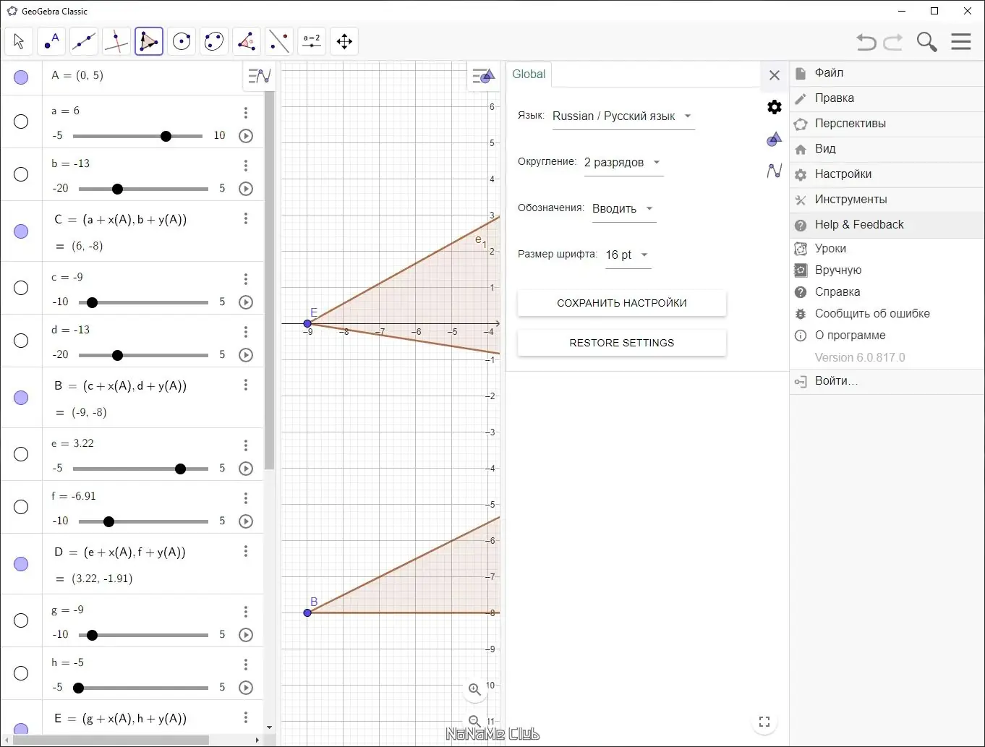The image size is (985, 747).
Task: Open more options for slider d
Action: click(x=246, y=332)
